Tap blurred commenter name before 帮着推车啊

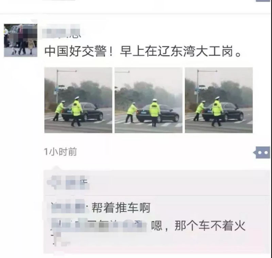point(68,206)
